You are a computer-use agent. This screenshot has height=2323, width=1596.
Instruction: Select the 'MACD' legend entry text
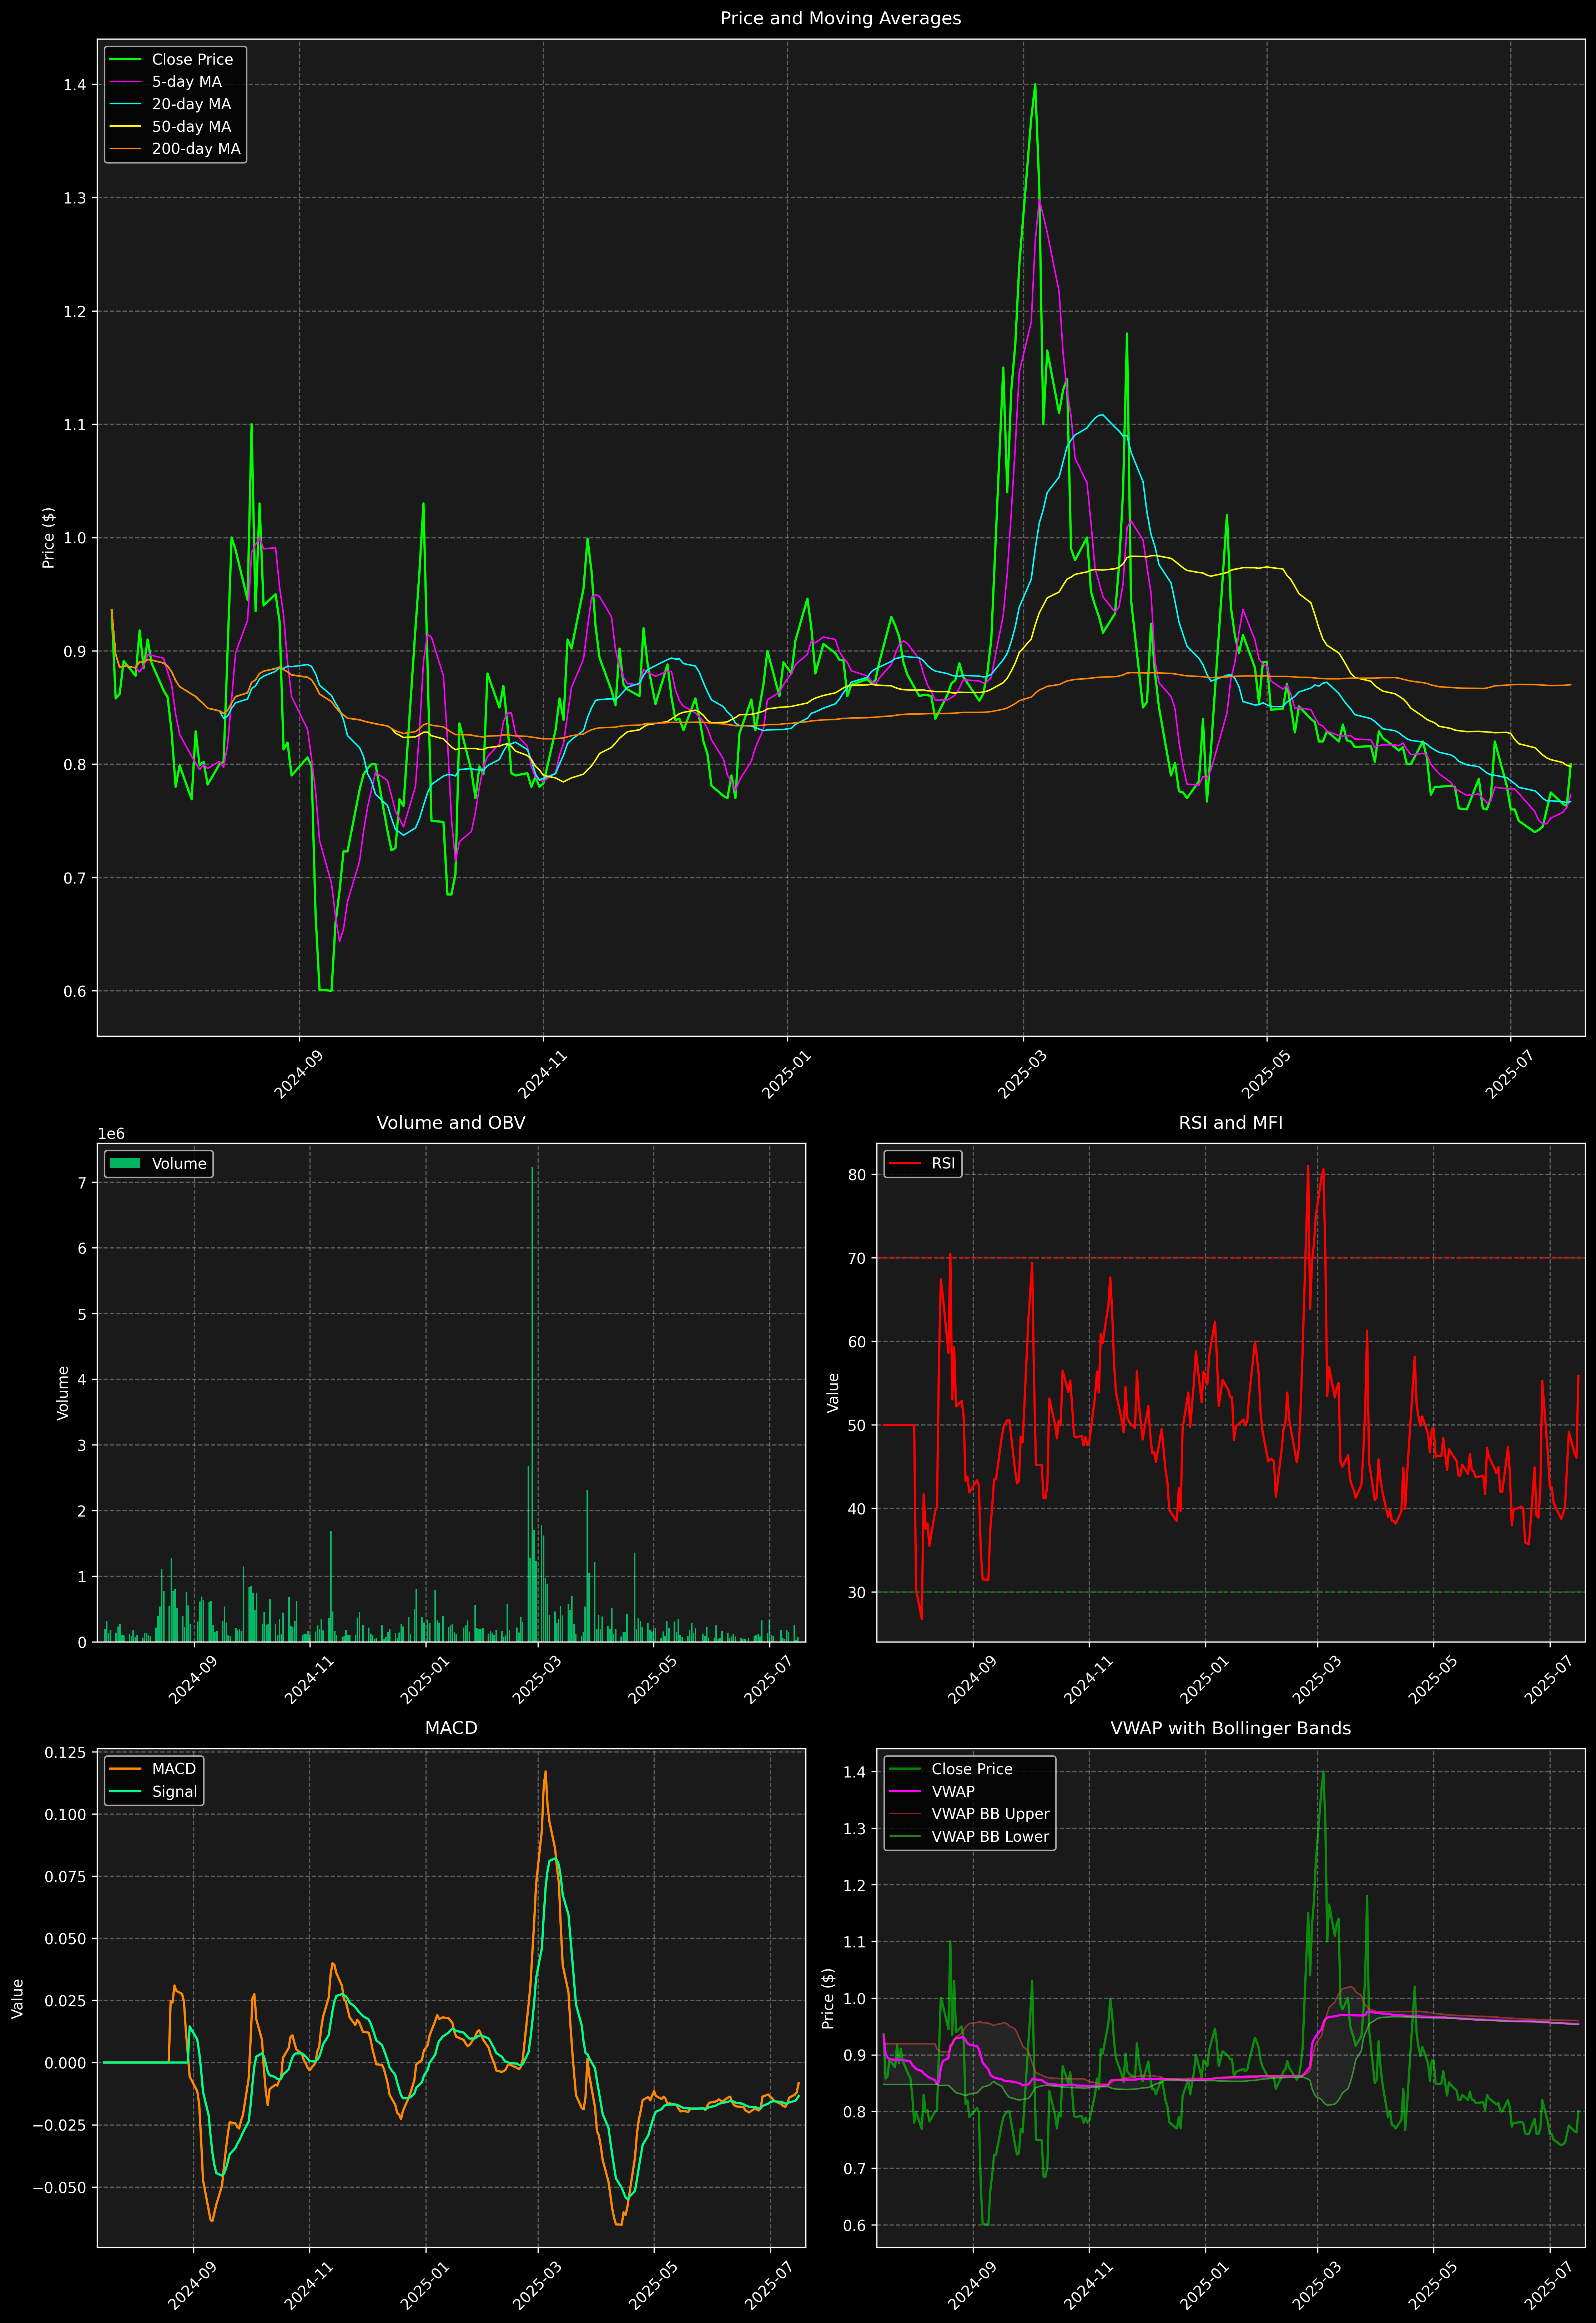click(x=174, y=1769)
